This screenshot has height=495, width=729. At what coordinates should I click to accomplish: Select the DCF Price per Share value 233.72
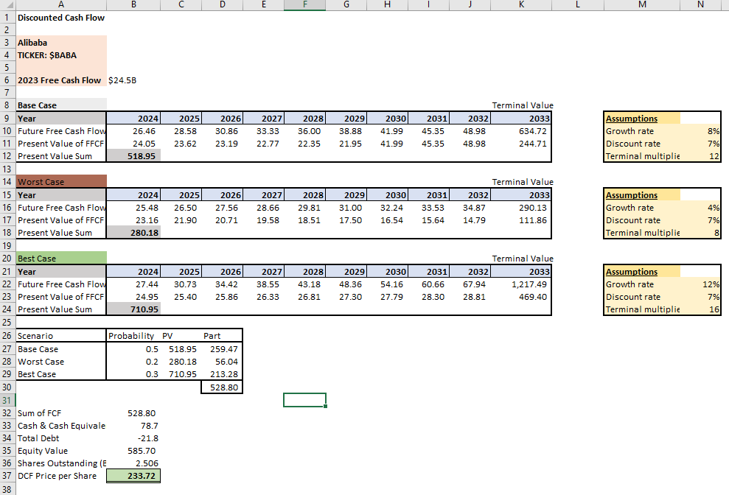click(134, 476)
